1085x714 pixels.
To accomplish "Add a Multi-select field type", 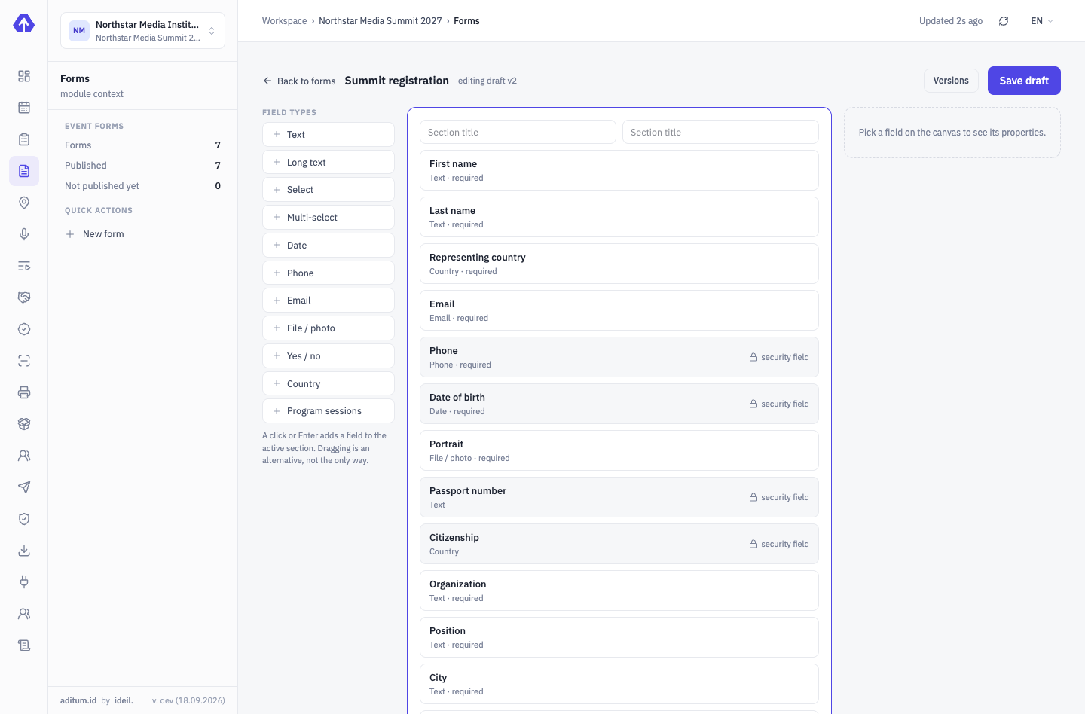I will (329, 218).
